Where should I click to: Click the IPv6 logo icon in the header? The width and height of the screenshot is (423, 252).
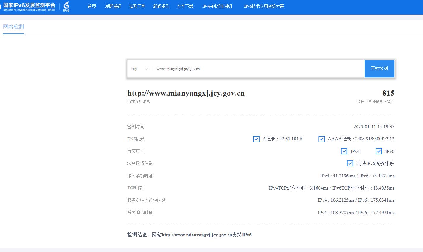click(x=66, y=7)
